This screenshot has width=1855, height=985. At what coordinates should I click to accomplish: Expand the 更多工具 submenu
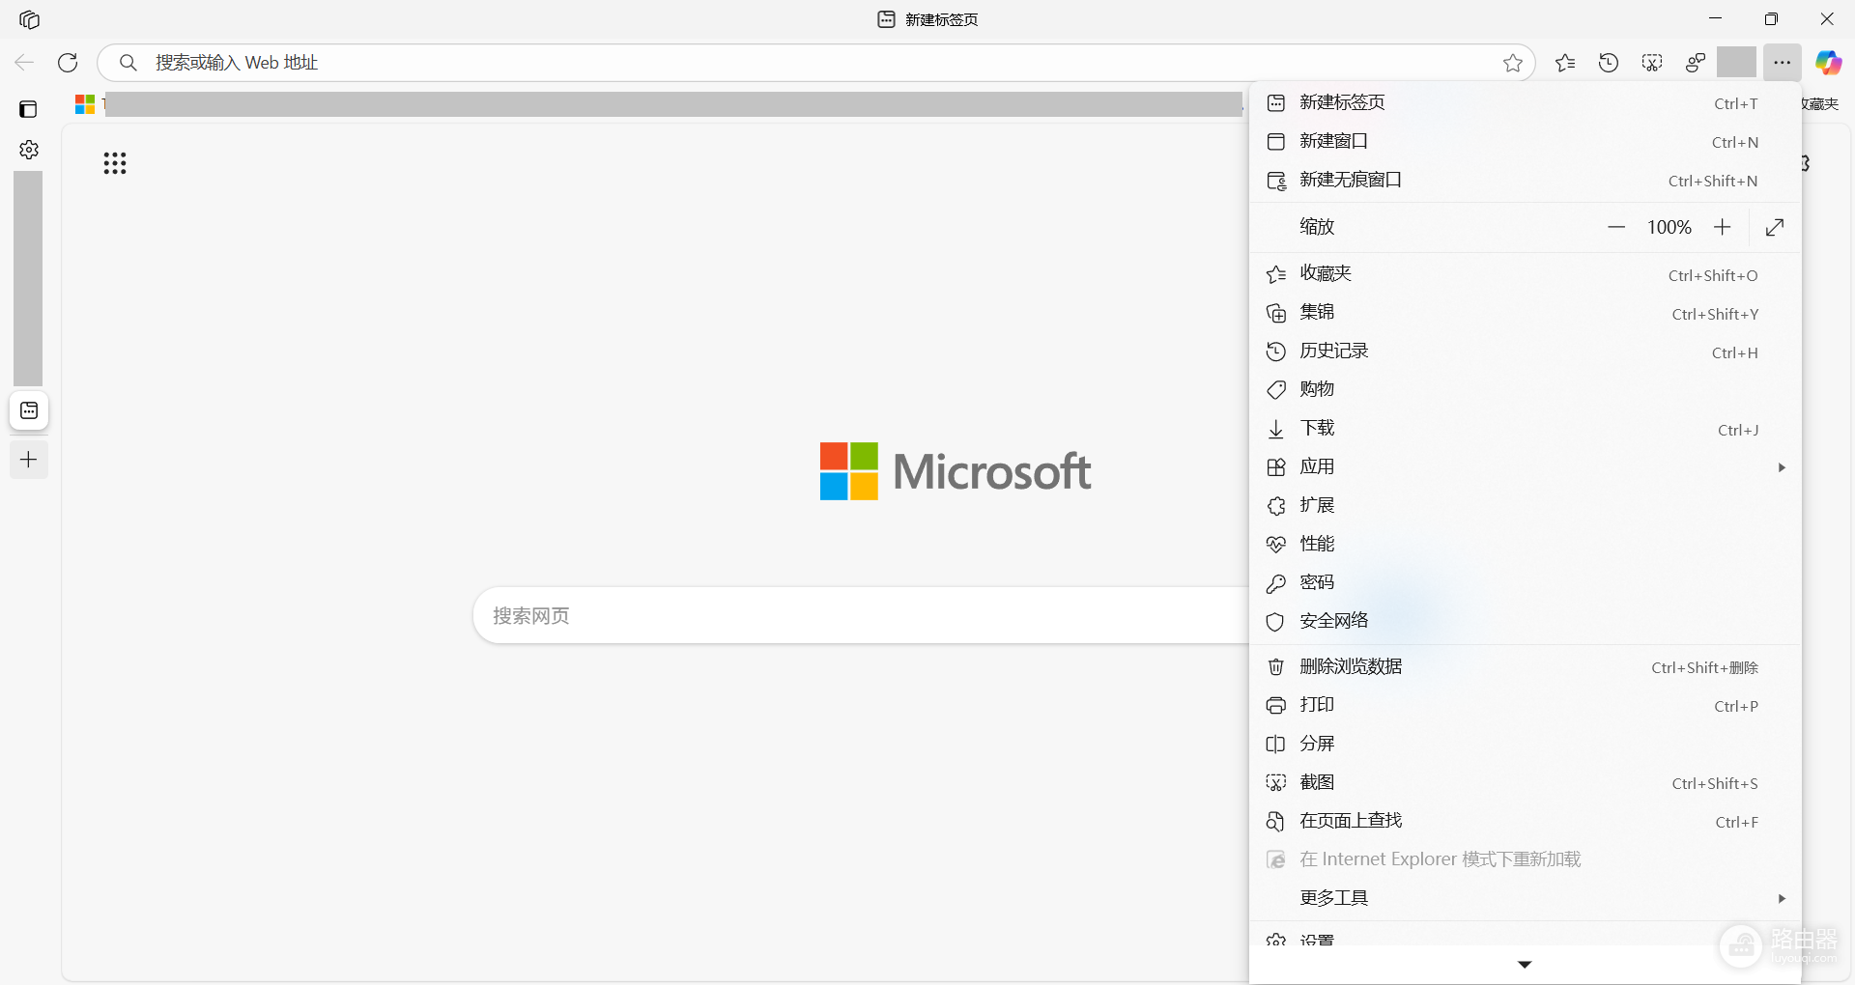click(1526, 898)
